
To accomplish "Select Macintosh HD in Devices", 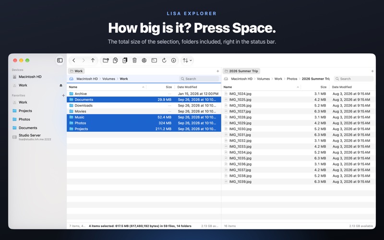I will pyautogui.click(x=37, y=77).
